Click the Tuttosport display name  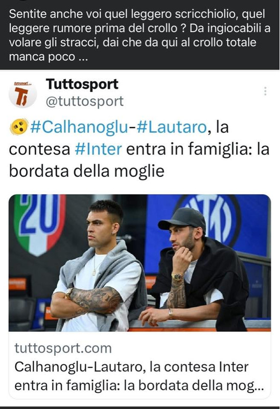[82, 84]
